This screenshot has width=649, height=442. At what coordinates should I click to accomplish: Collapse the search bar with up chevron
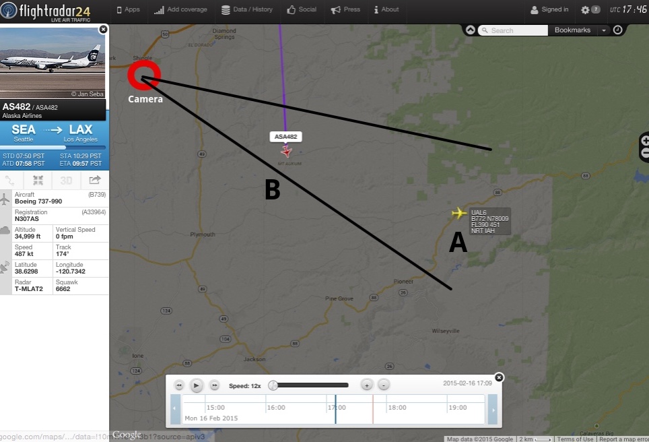(x=471, y=30)
